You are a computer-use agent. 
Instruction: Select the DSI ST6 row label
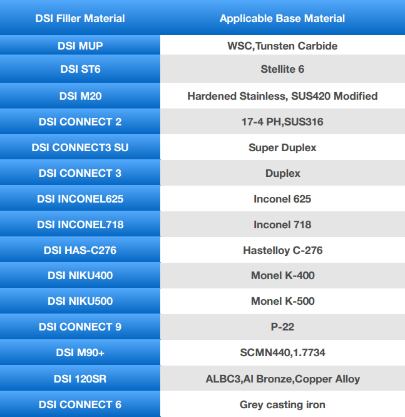(80, 69)
